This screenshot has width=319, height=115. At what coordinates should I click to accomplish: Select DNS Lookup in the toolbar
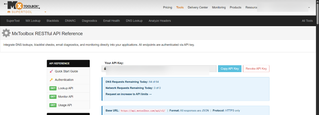coord(134,21)
